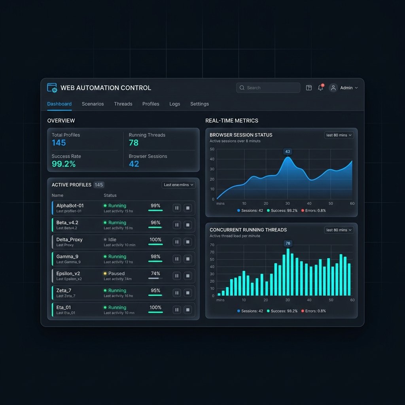The image size is (405, 405).
Task: Select the Beta_v4.2 profile name
Action: (67, 223)
